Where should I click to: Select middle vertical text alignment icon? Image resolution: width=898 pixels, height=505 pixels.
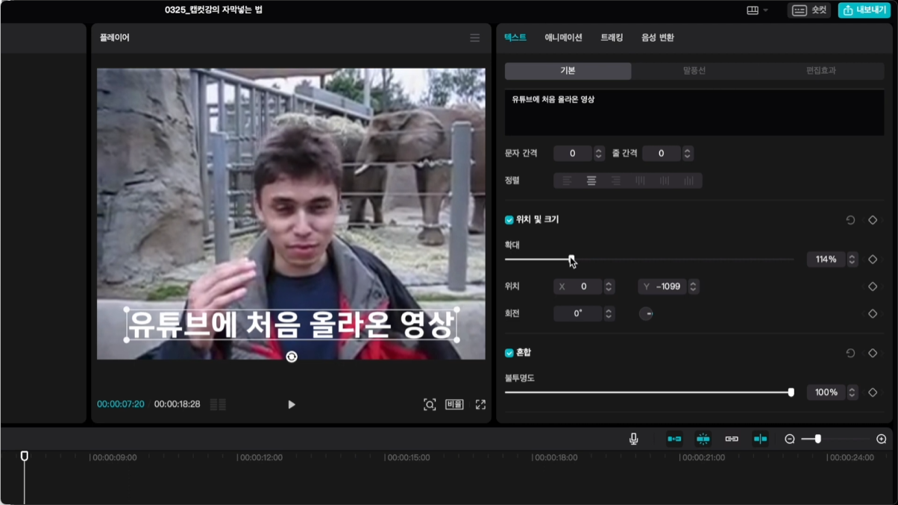tap(665, 181)
